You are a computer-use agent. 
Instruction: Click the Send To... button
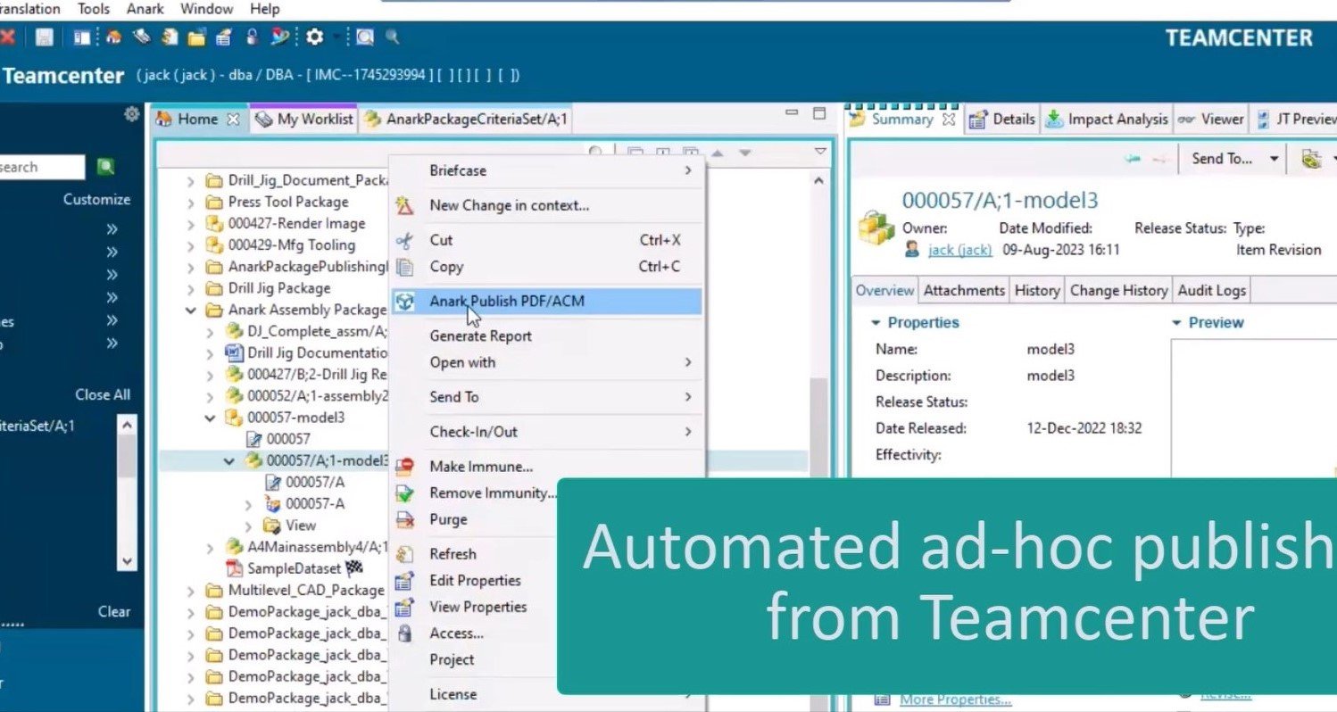[x=1222, y=159]
